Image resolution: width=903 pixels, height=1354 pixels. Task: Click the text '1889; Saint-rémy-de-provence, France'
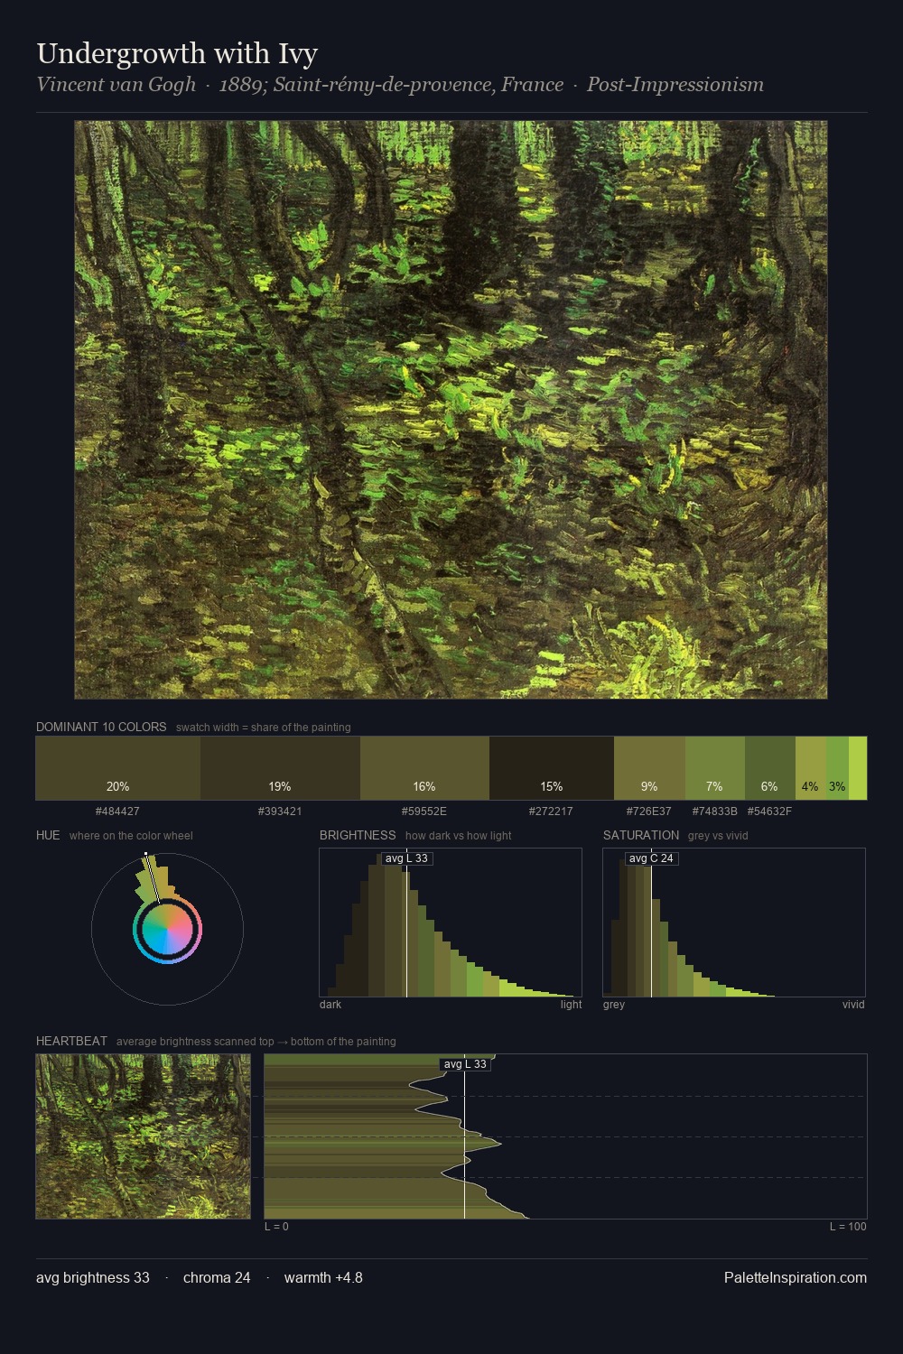pyautogui.click(x=391, y=84)
